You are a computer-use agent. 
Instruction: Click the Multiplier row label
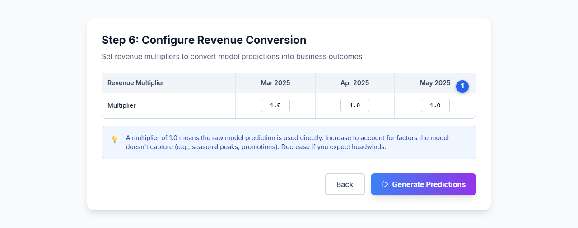[121, 105]
